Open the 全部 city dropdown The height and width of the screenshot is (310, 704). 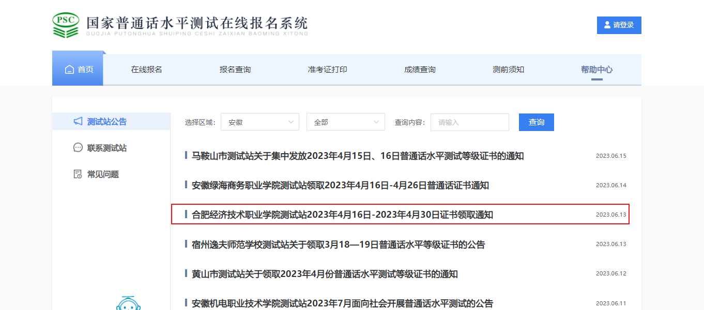[x=346, y=122]
